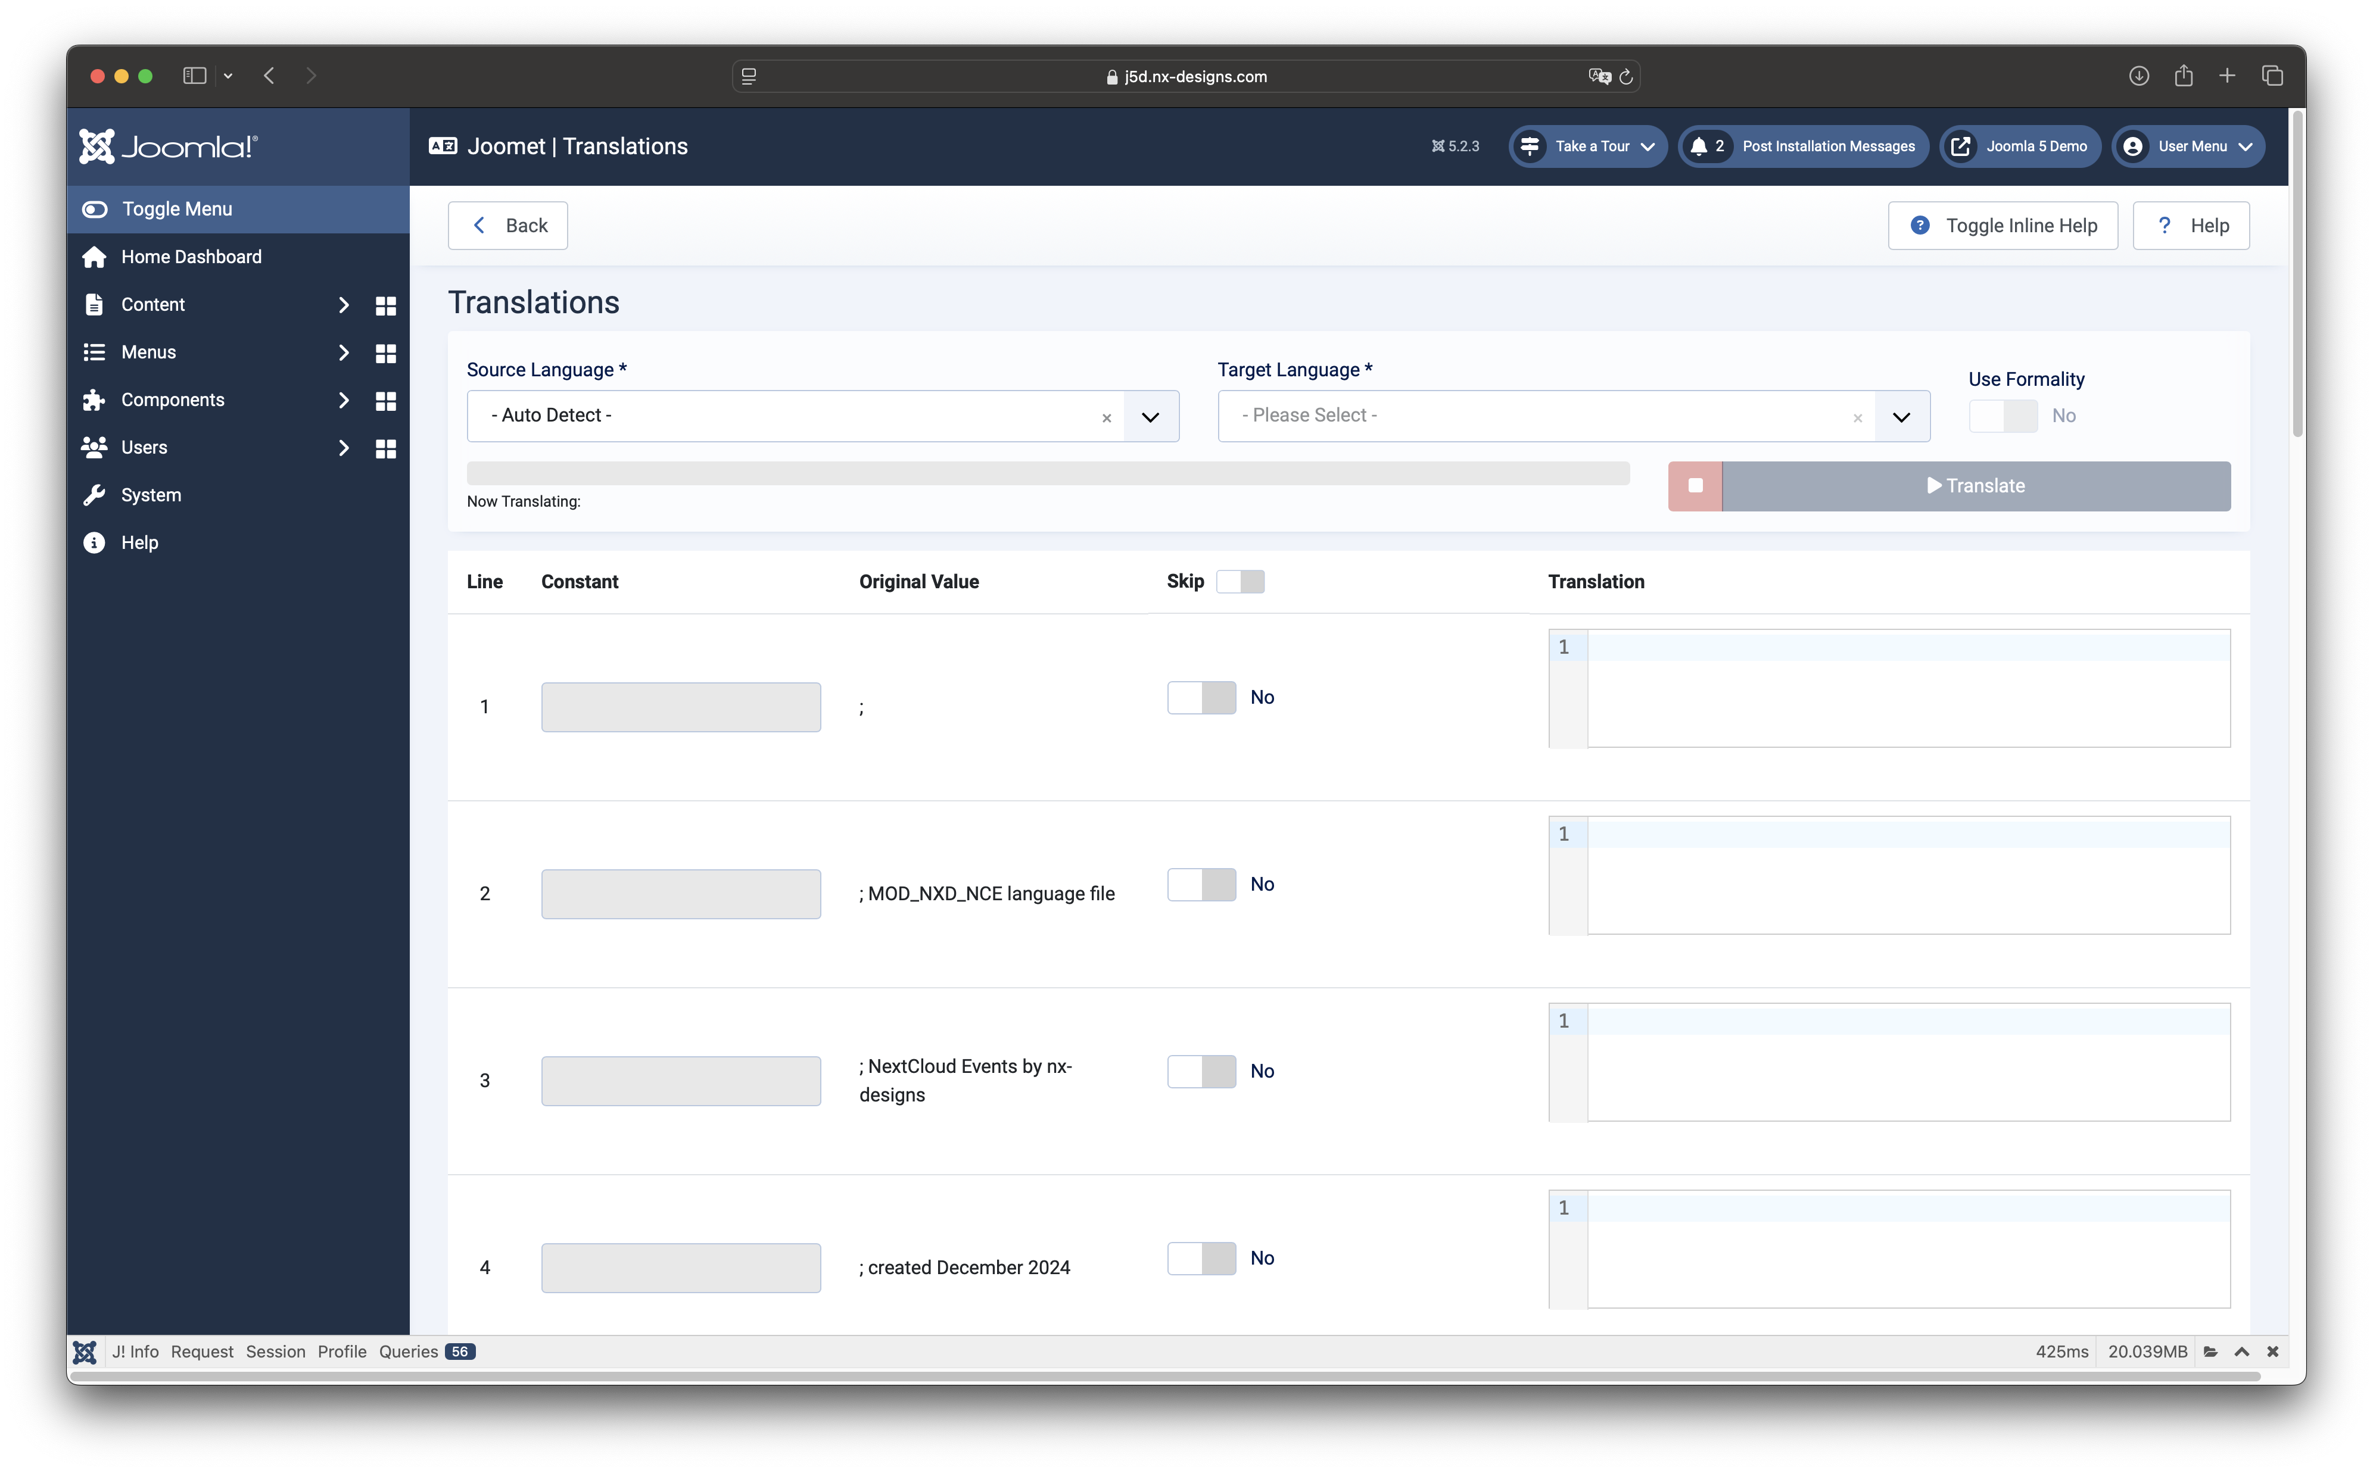The width and height of the screenshot is (2373, 1473).
Task: Collapse debug bar with up chevron
Action: click(2241, 1352)
